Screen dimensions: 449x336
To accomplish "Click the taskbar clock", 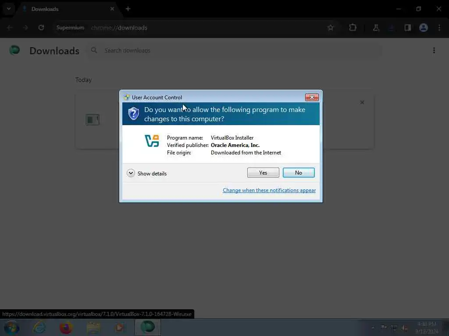I will tap(427, 328).
